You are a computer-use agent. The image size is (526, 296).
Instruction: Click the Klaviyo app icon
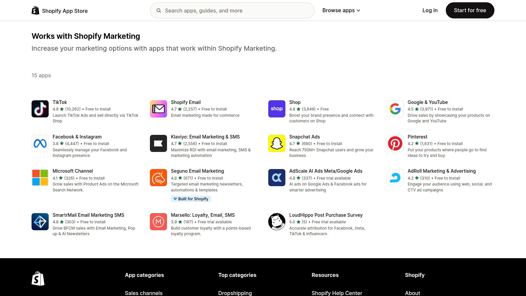(158, 143)
